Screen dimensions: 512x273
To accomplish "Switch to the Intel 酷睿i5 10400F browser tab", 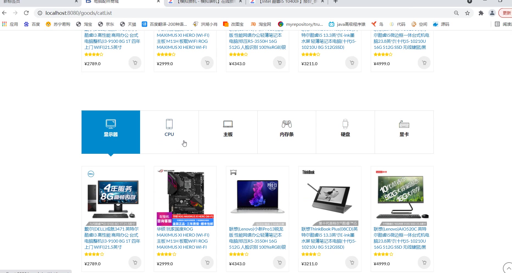I will pyautogui.click(x=287, y=2).
